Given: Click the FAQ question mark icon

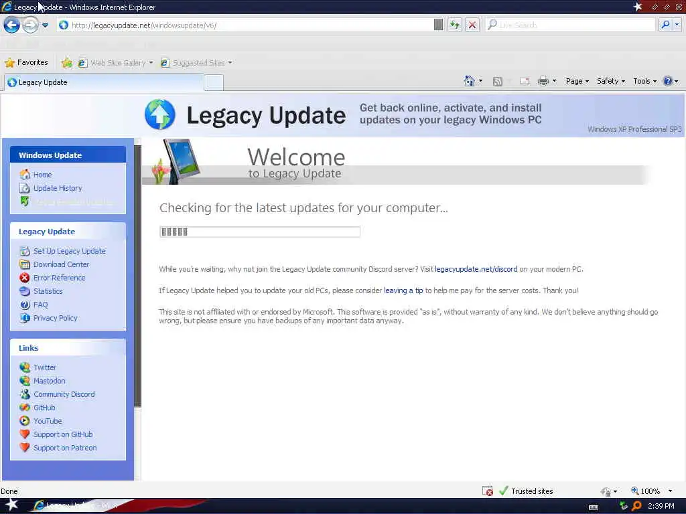Looking at the screenshot, I should point(25,305).
